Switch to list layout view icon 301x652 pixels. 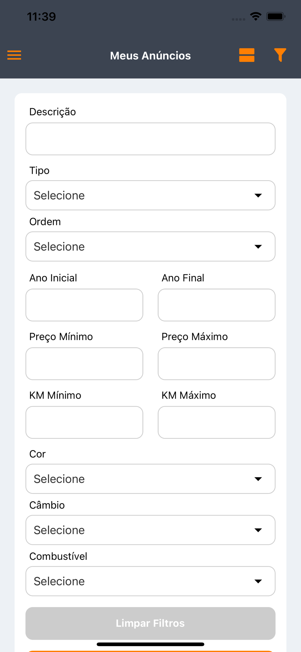[247, 55]
